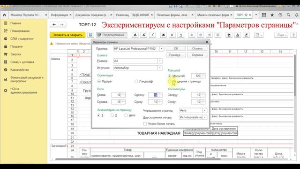The image size is (300, 169).
Task: Expand the Принтер dropdown
Action: 162,49
